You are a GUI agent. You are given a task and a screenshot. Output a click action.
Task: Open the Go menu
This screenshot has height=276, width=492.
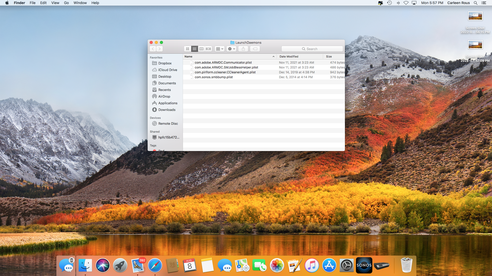[x=66, y=3]
